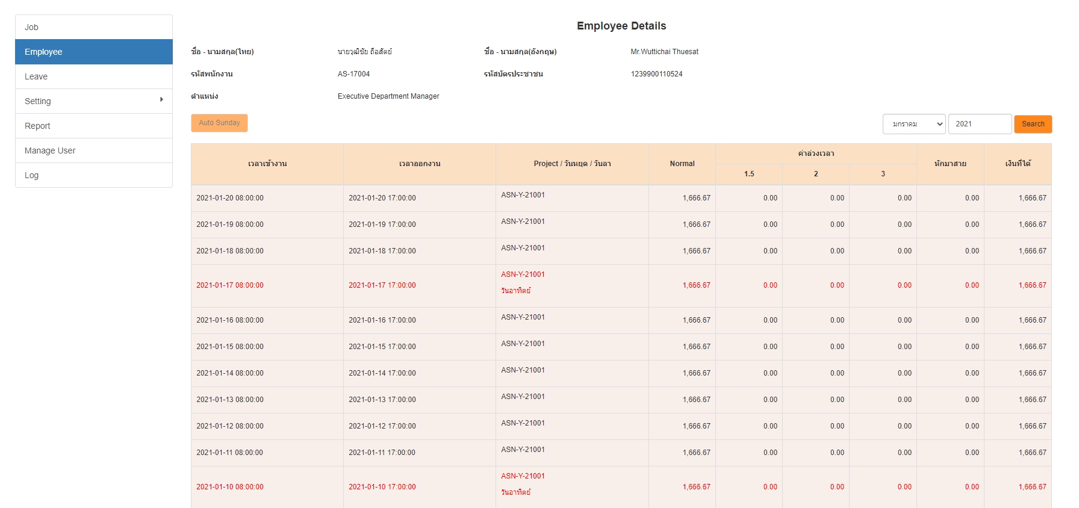Click the เงินที่ได้ column header
This screenshot has width=1079, height=508.
[x=1018, y=164]
